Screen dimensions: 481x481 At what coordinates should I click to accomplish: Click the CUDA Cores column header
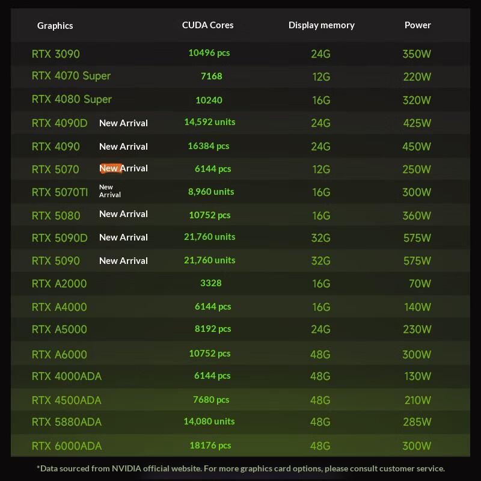(207, 25)
